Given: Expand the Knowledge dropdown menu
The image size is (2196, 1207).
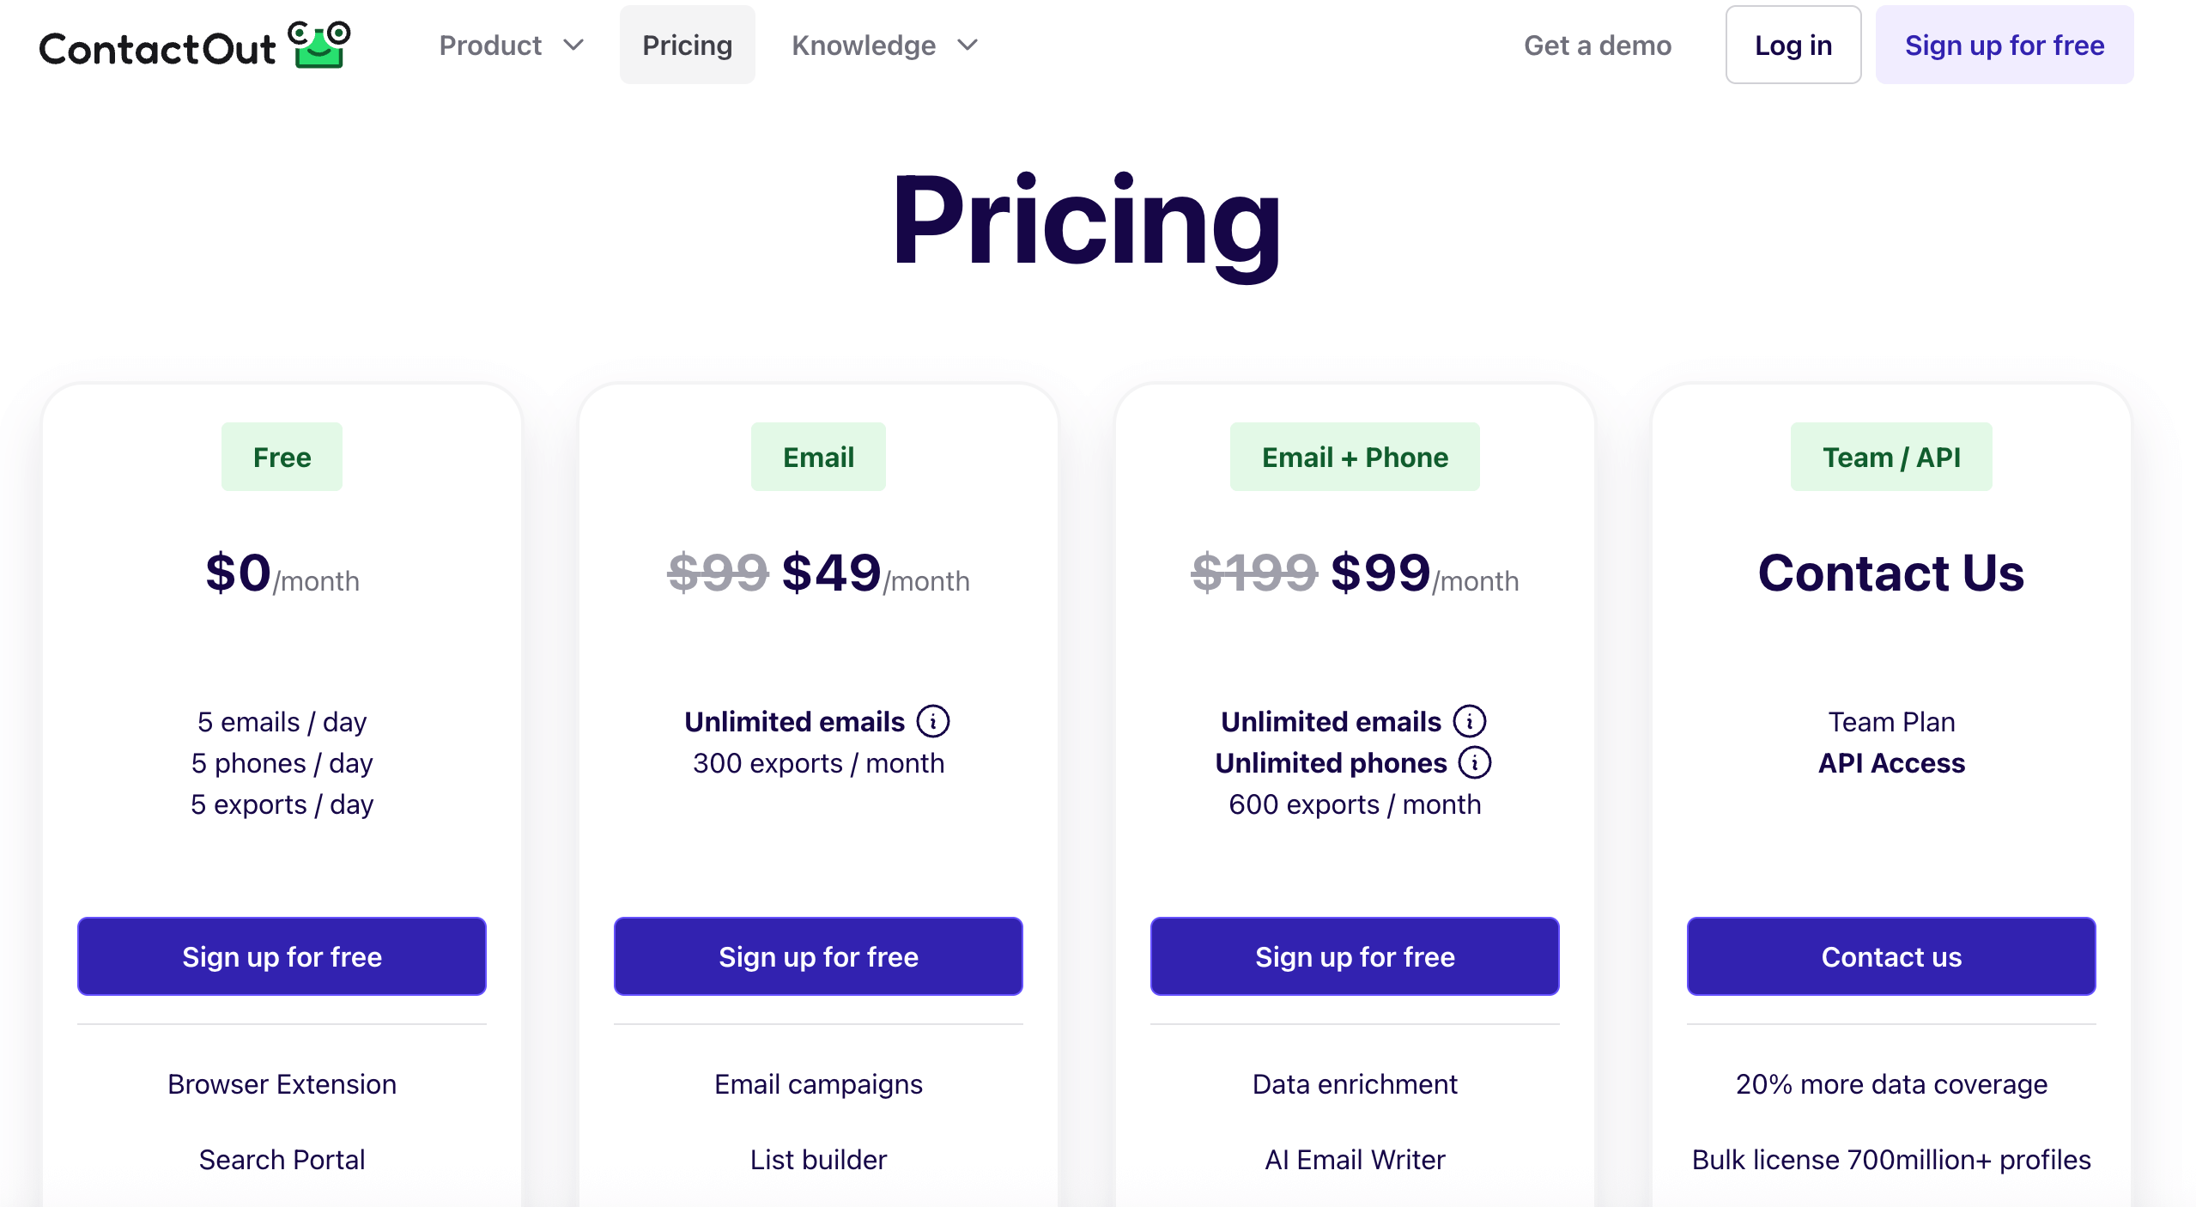Looking at the screenshot, I should click(x=884, y=45).
